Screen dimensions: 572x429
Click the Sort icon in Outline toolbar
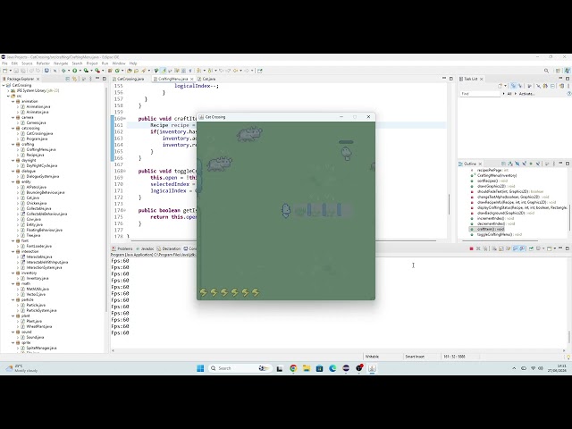(x=510, y=164)
